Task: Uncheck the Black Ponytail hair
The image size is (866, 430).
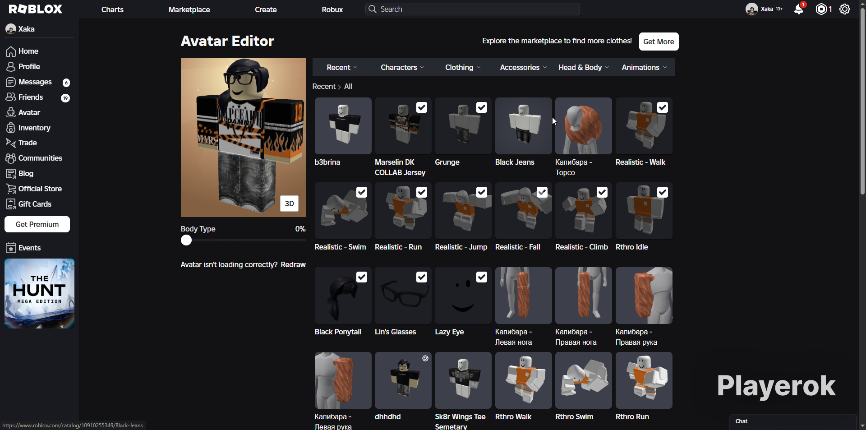Action: 362,277
